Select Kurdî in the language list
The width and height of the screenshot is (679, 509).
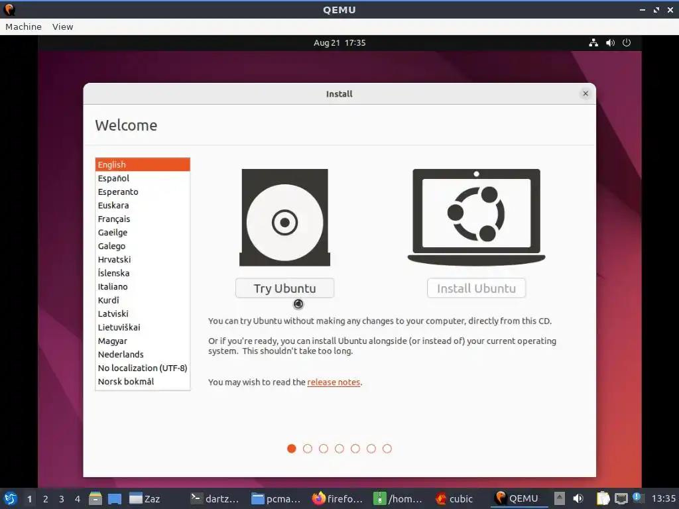point(143,300)
